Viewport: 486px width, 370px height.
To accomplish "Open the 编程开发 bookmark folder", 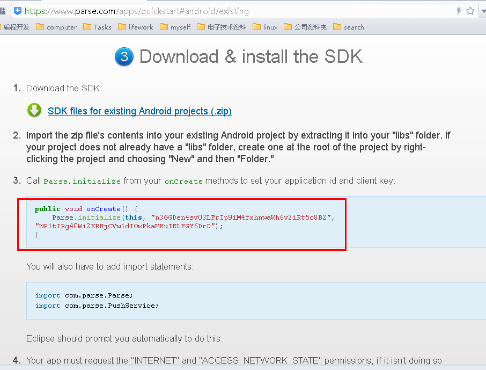I will click(x=16, y=27).
